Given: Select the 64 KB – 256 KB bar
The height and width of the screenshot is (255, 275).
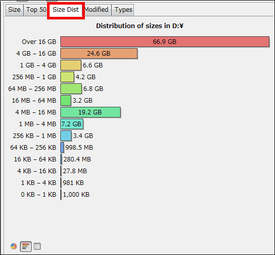Looking at the screenshot, I should click(x=62, y=147).
